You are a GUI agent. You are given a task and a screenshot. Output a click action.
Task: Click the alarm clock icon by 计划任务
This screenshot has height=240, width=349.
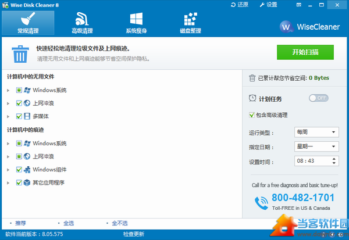click(252, 98)
